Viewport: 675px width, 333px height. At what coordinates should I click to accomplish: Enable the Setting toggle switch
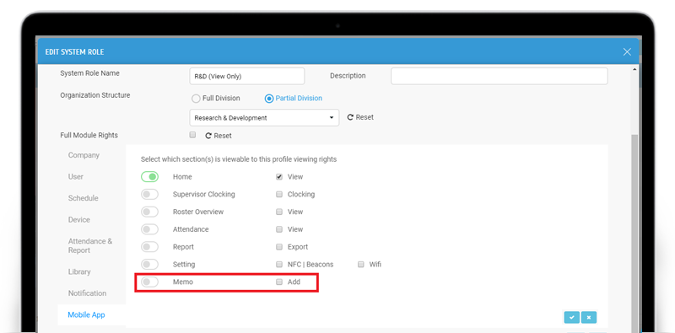tap(149, 265)
